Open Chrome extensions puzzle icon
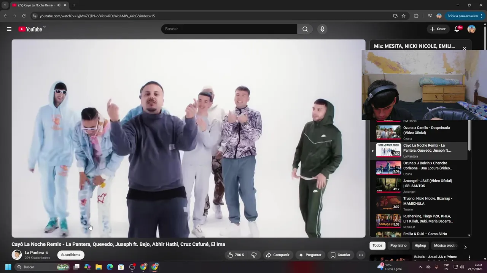The image size is (487, 273). click(416, 16)
